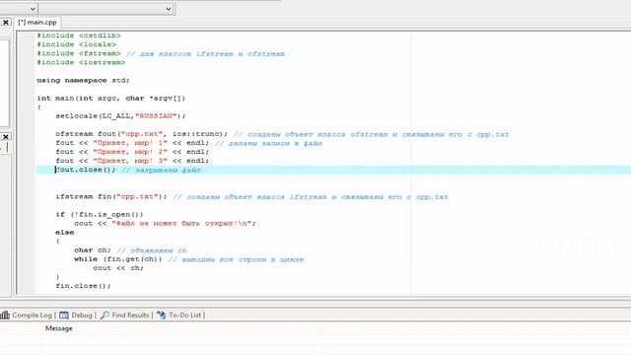Screen dimensions: 631x355
Task: Click the fout line writing "Привет, мир! 2"
Action: 132,152
